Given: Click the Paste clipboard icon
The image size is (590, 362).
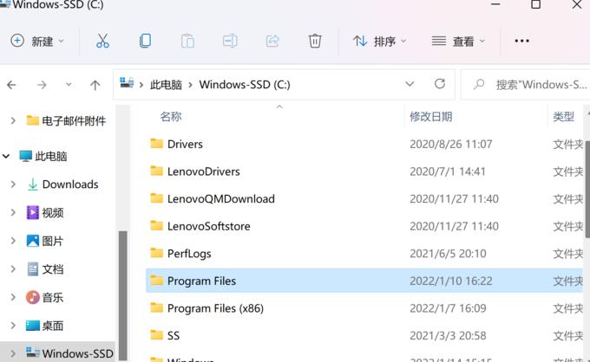Looking at the screenshot, I should tap(187, 41).
